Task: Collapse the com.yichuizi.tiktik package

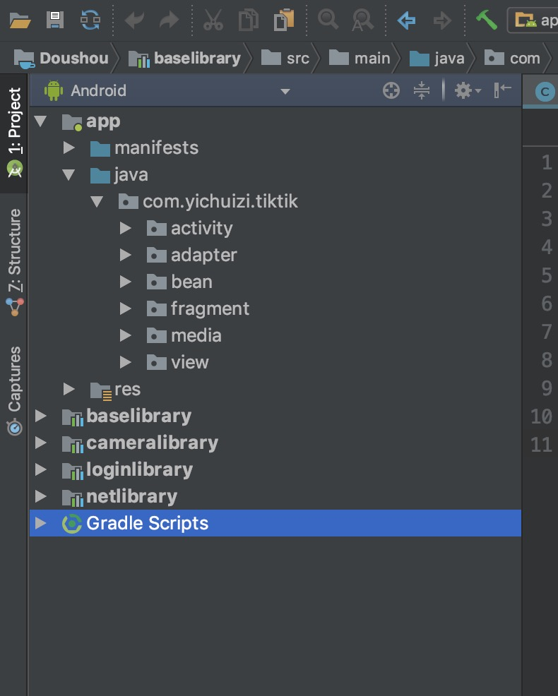Action: (97, 201)
